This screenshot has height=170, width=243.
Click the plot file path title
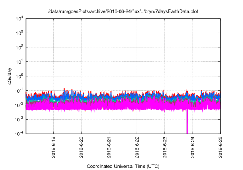click(x=123, y=11)
